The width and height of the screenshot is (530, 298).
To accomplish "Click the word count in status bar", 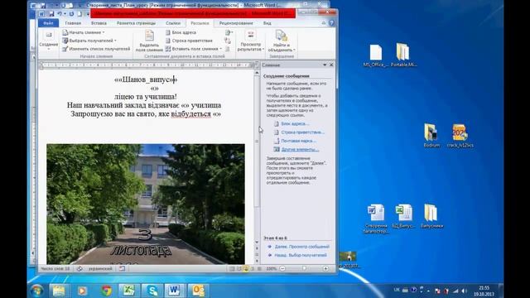I will coord(55,268).
